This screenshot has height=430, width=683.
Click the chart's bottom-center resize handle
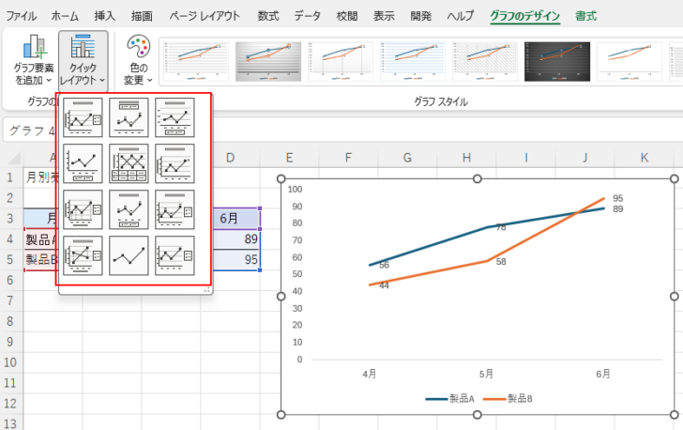pyautogui.click(x=478, y=414)
